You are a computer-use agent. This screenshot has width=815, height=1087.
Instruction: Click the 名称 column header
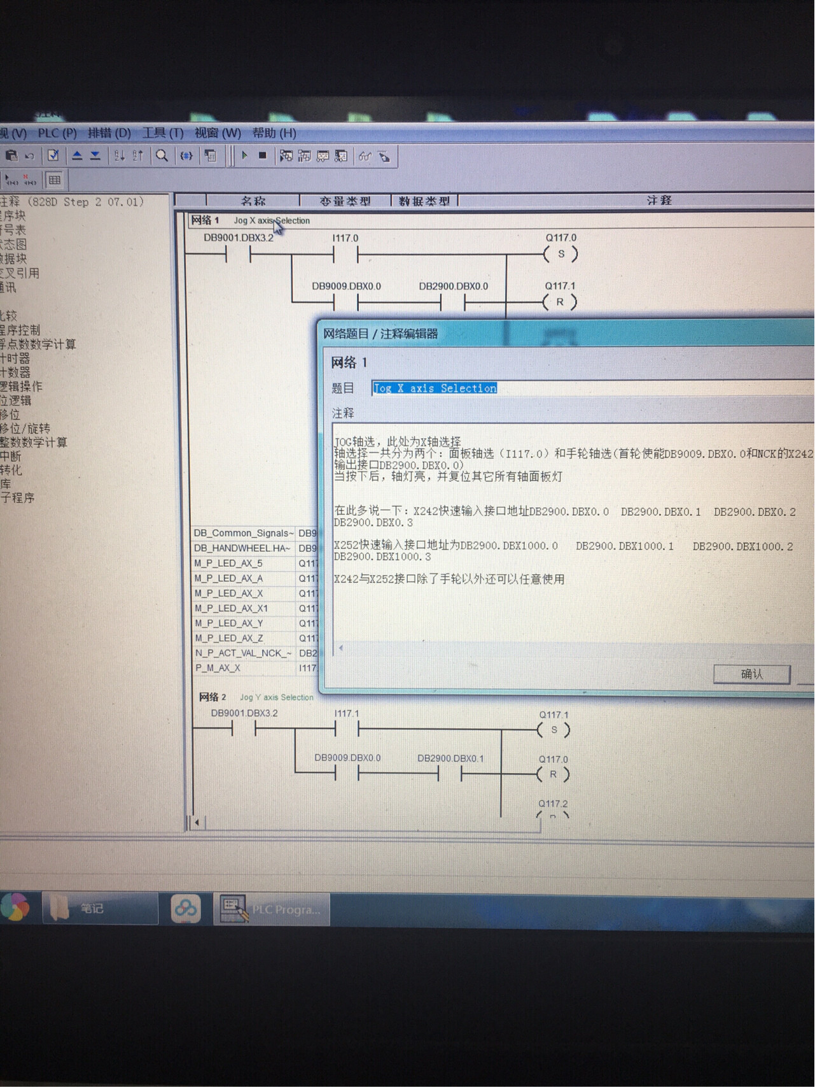pyautogui.click(x=253, y=201)
